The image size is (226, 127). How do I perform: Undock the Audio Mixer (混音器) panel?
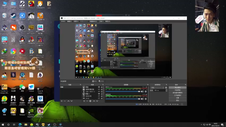(148, 85)
